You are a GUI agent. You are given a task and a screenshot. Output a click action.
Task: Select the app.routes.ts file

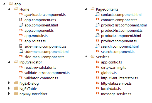pos(35,41)
